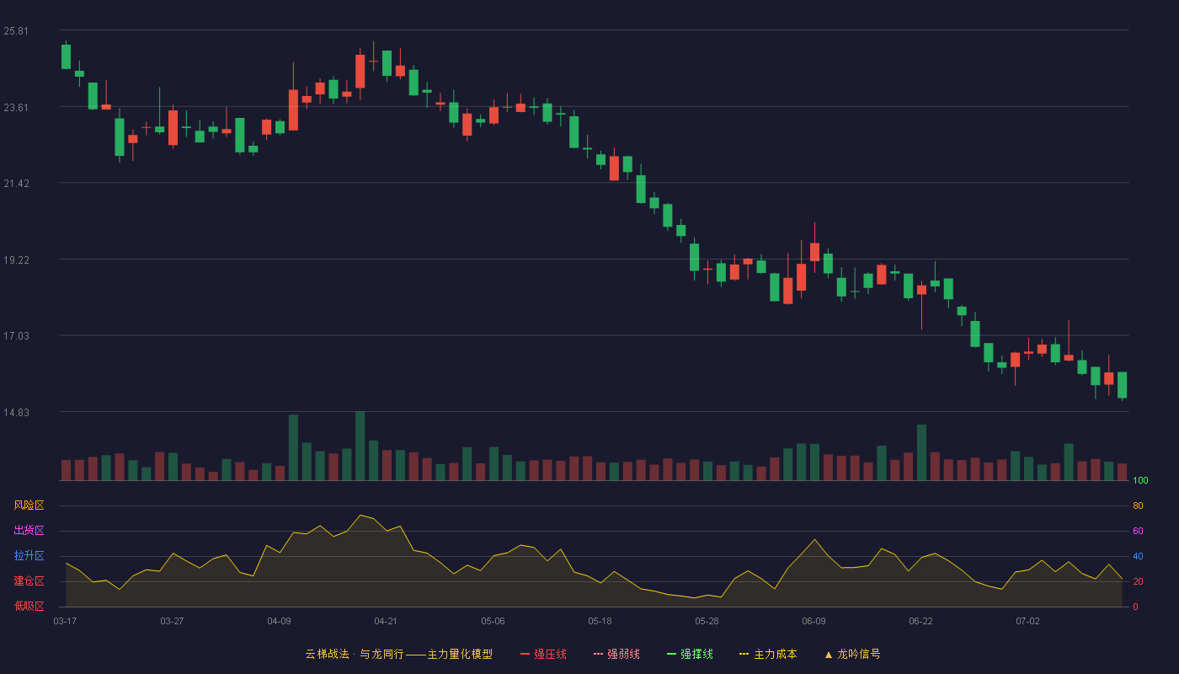The image size is (1179, 674).
Task: Click the 25.81 price axis label
Action: click(16, 31)
